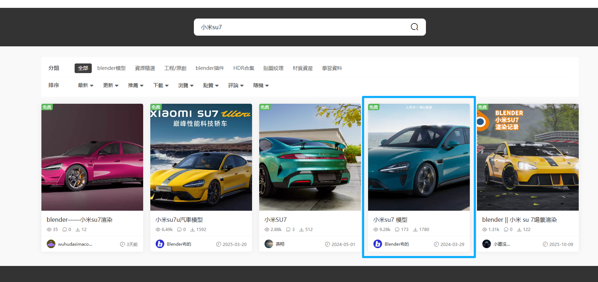Switch to blender模型 category

pyautogui.click(x=111, y=68)
